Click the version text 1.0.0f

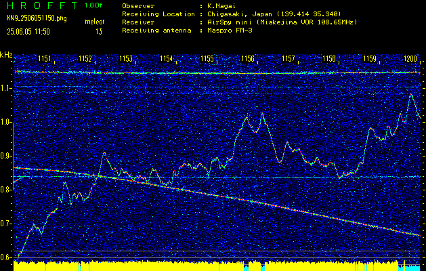click(93, 5)
